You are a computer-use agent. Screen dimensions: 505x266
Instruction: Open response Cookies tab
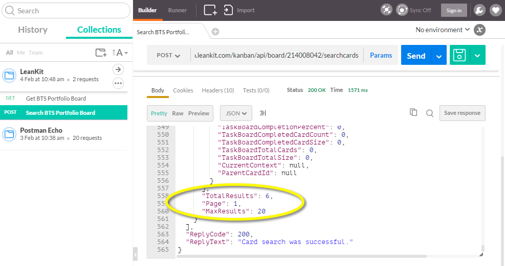pyautogui.click(x=183, y=90)
